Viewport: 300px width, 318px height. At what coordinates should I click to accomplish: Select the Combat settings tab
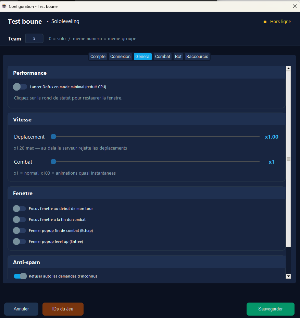point(162,56)
